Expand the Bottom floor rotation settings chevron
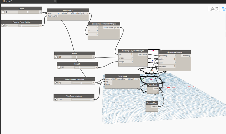 tap(56, 83)
